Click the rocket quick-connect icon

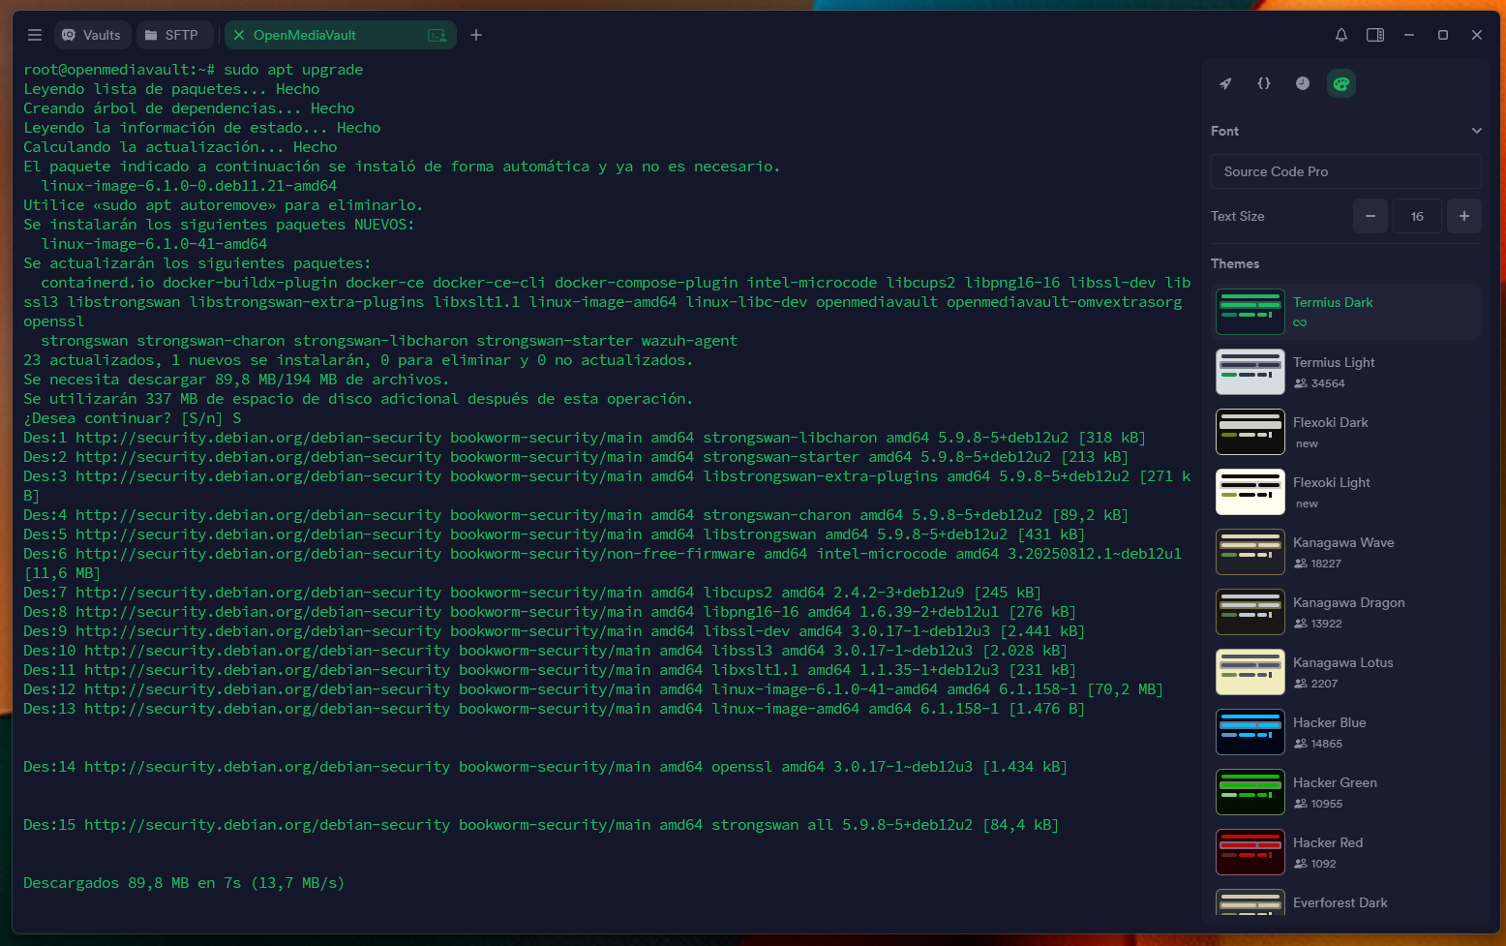coord(1225,83)
